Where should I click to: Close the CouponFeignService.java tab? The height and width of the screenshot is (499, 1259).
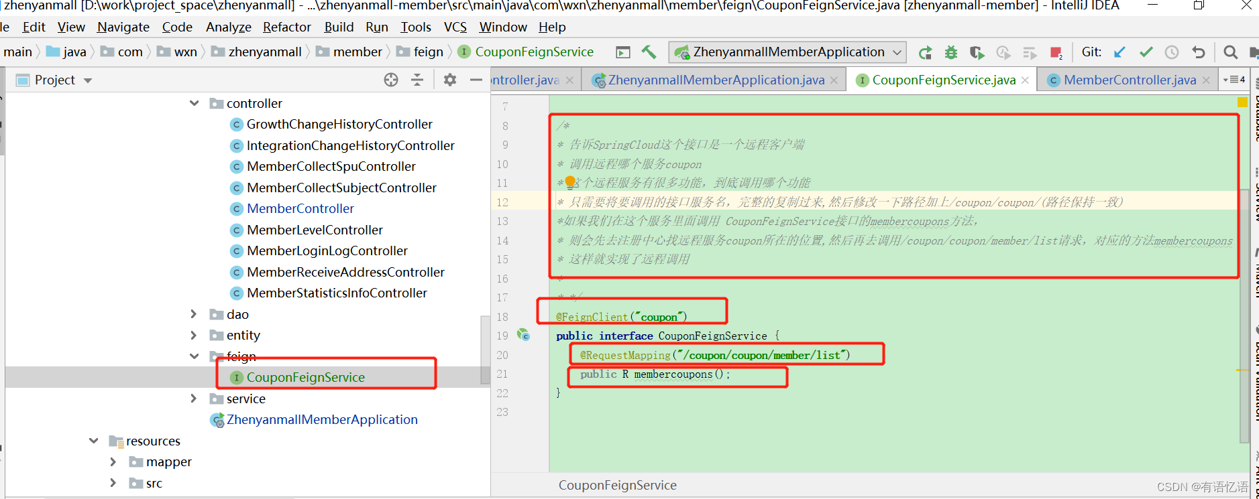pyautogui.click(x=1025, y=80)
